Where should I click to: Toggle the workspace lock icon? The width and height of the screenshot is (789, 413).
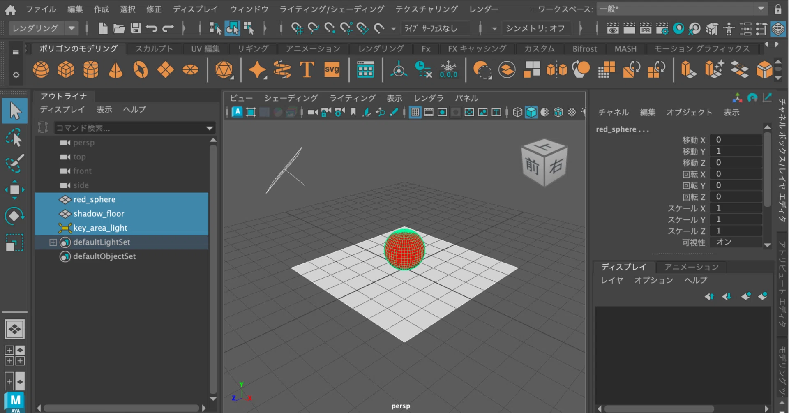coord(778,9)
